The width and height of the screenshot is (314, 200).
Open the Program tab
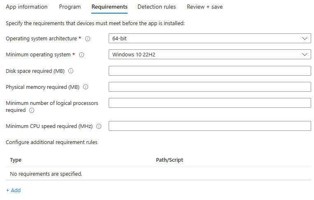click(x=70, y=7)
